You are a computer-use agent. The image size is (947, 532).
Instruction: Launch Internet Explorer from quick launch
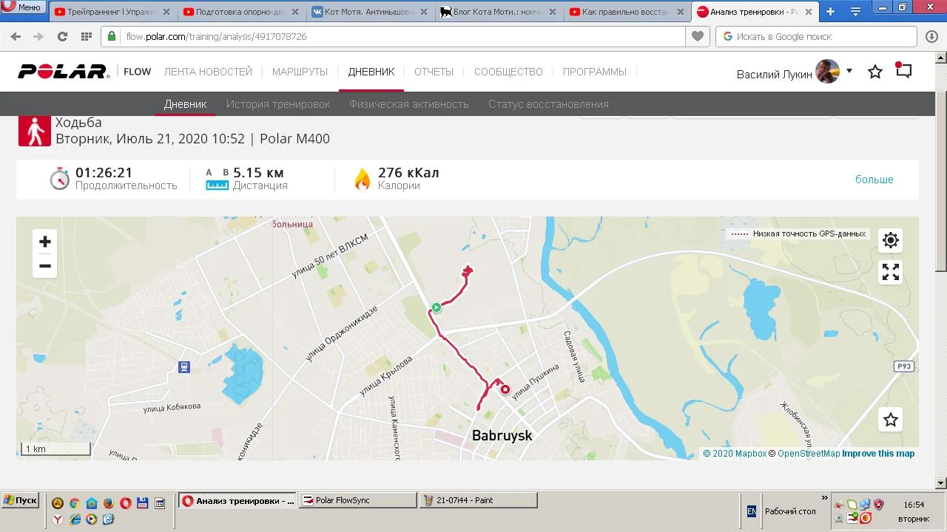pyautogui.click(x=75, y=519)
